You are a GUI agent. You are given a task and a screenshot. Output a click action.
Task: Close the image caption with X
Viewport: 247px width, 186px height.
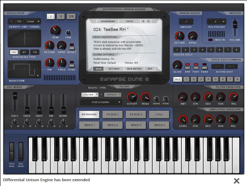click(x=236, y=181)
